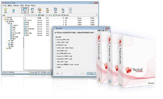163x99 pixels.
Task: Select the text file (*.txt) radio option
Action: (61, 45)
